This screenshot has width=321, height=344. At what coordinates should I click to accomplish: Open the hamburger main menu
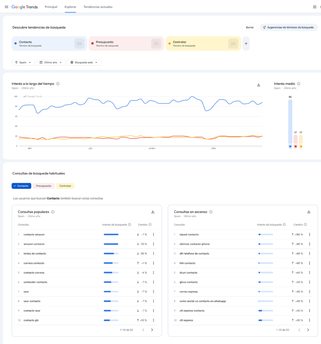pos(6,7)
